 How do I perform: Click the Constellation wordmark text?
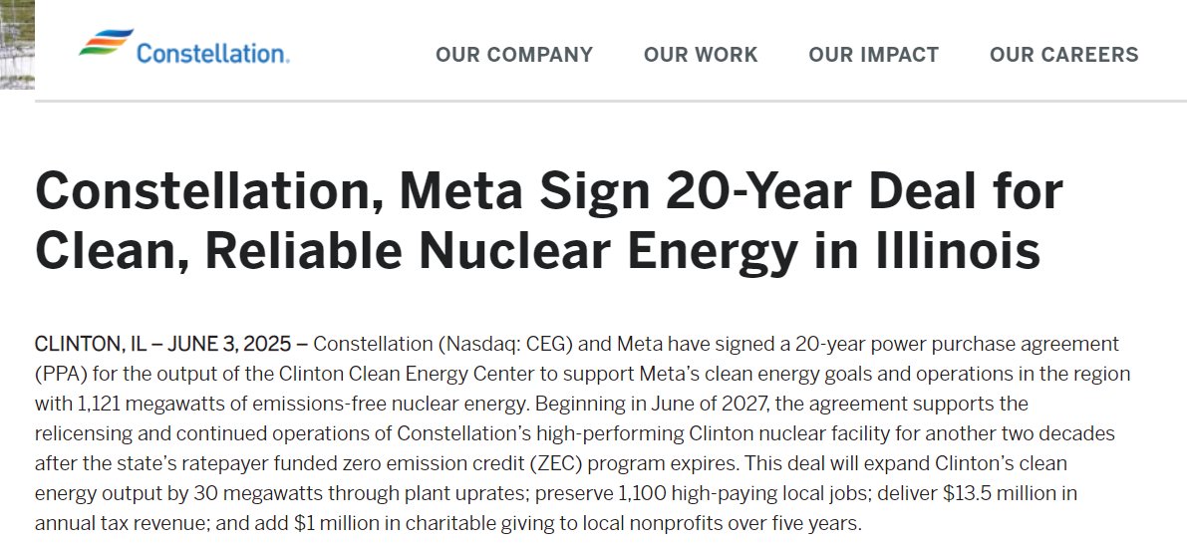(212, 54)
